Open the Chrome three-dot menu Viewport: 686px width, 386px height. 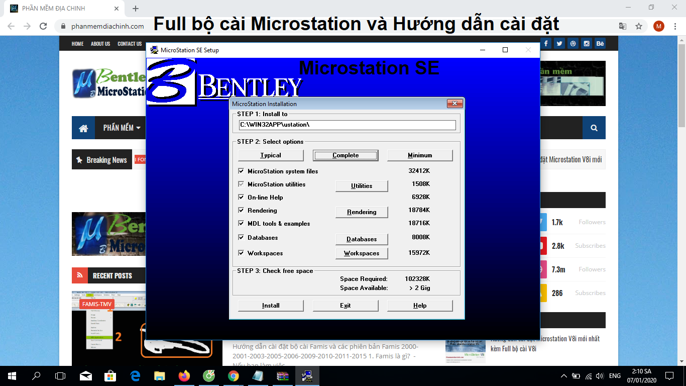click(x=675, y=26)
